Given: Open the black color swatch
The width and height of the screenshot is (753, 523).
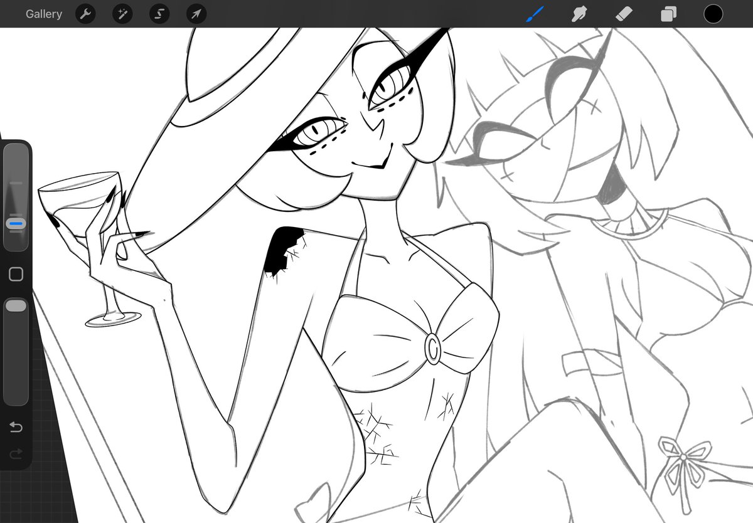Looking at the screenshot, I should 713,14.
